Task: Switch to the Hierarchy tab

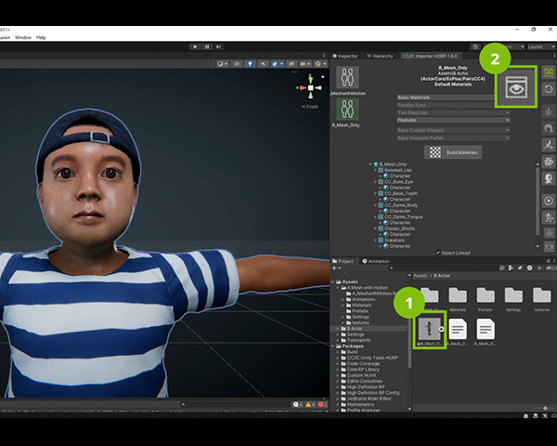Action: pyautogui.click(x=382, y=56)
